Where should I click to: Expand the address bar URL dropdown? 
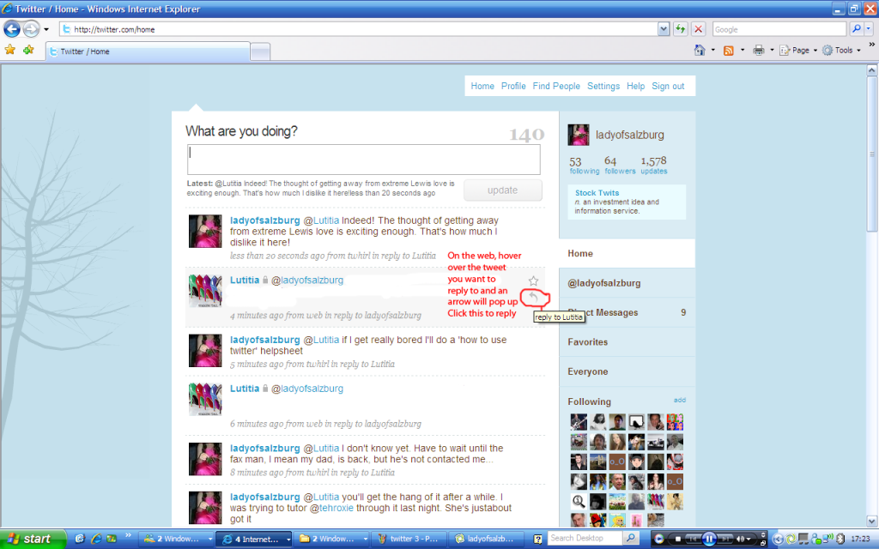[664, 29]
